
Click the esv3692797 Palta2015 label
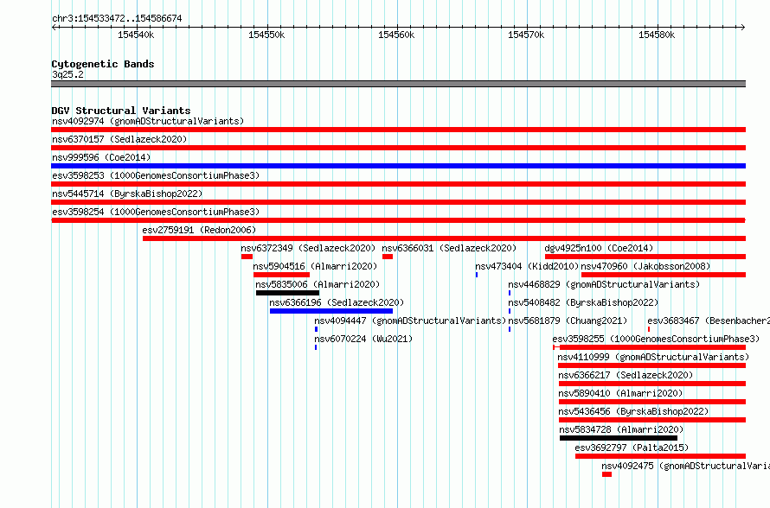632,448
